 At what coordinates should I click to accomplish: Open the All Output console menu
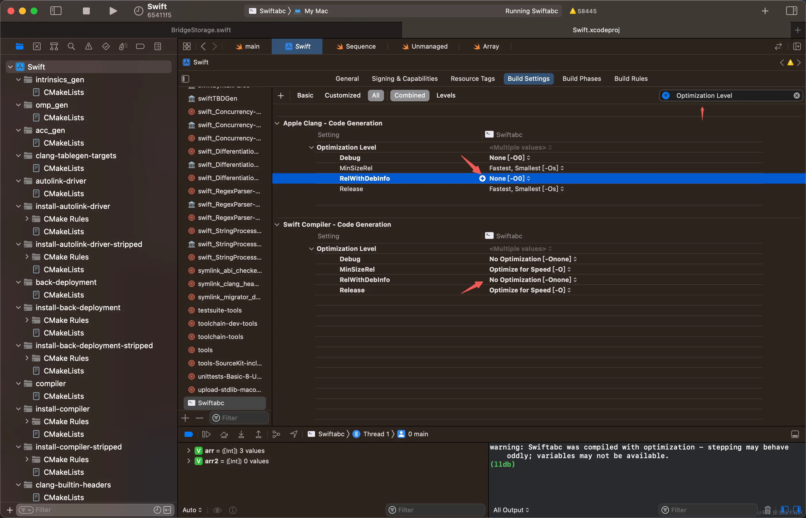coord(511,510)
